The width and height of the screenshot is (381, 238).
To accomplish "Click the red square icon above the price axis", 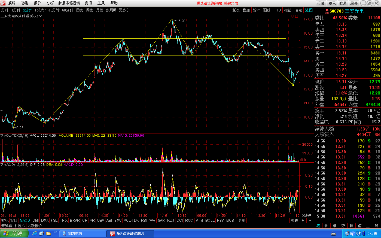I will [297, 16].
